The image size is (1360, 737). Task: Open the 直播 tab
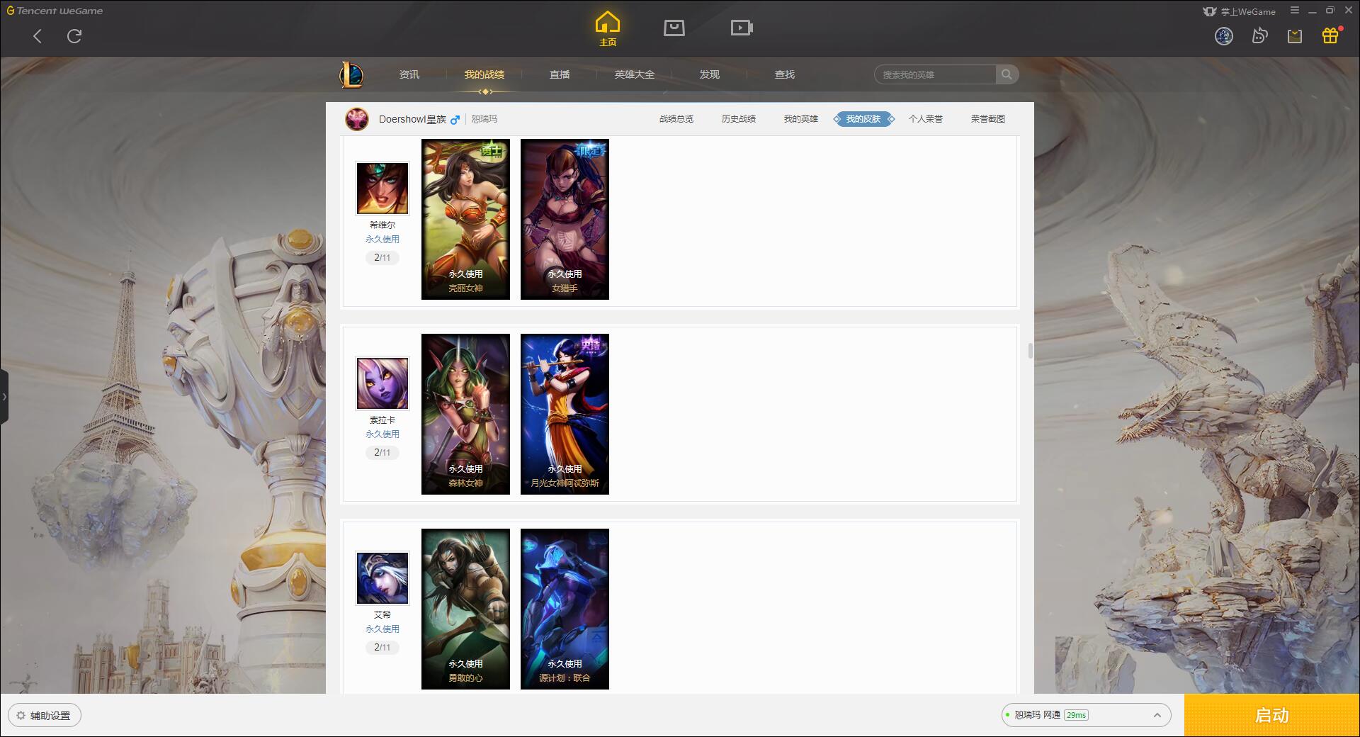[x=560, y=74]
